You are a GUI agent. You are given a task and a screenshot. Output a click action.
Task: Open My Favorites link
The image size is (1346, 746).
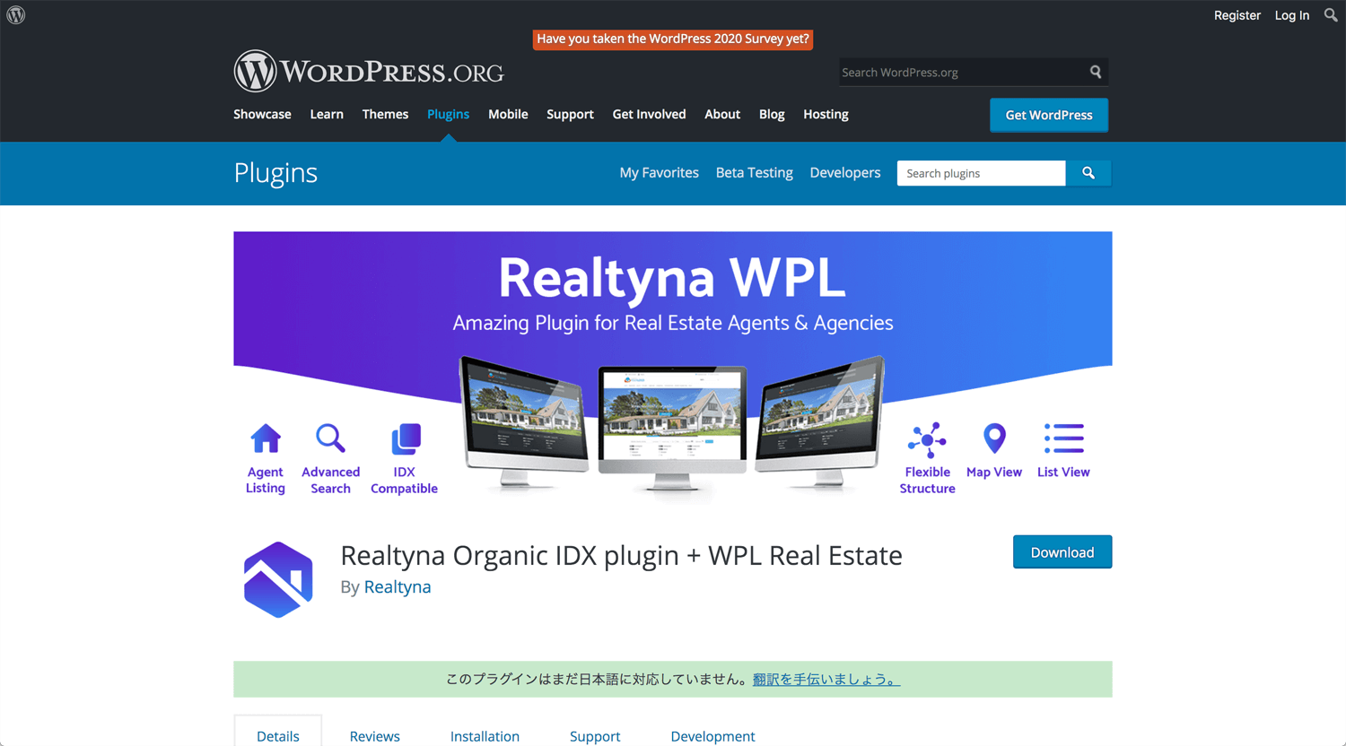click(x=659, y=173)
